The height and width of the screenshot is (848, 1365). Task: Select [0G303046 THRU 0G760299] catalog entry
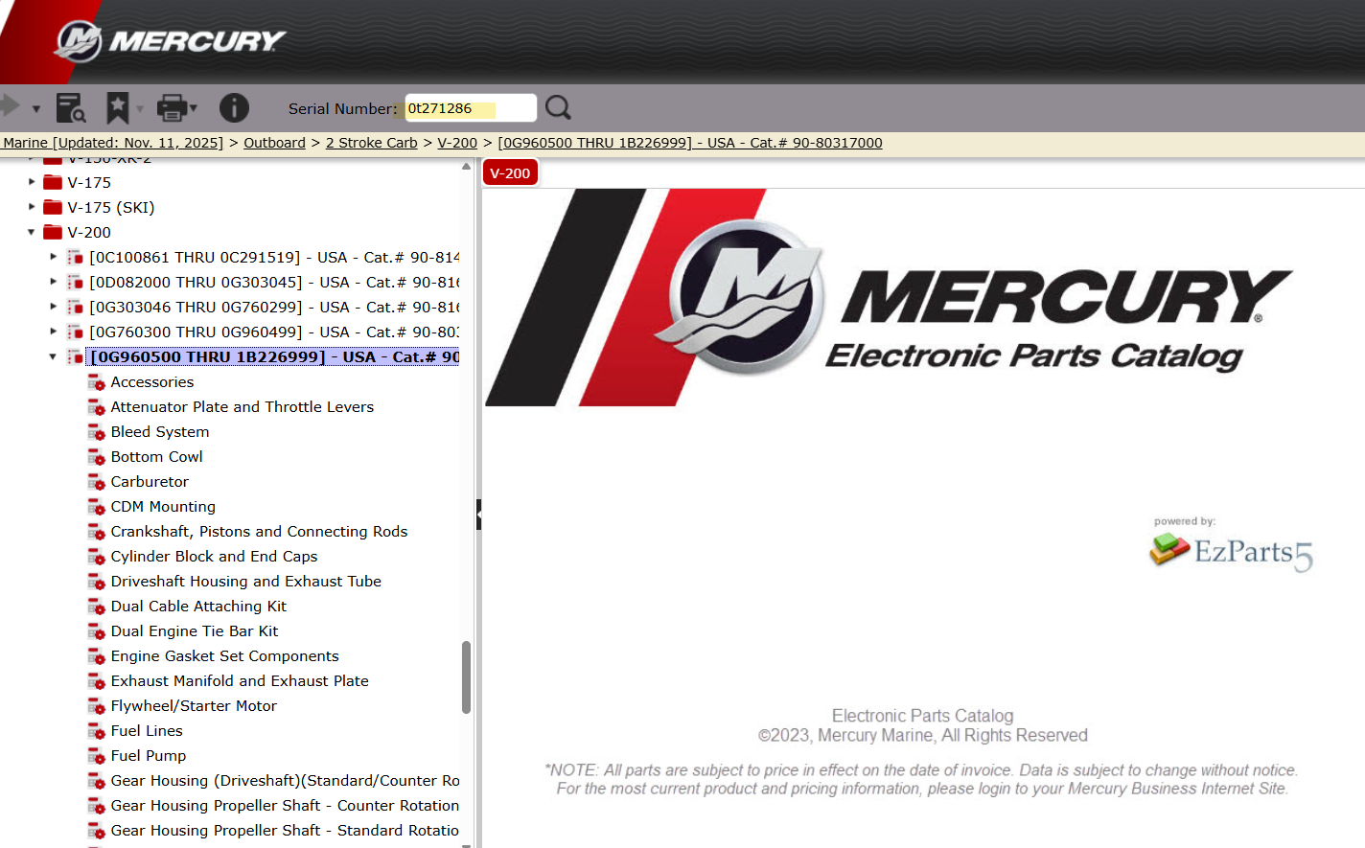click(x=274, y=307)
